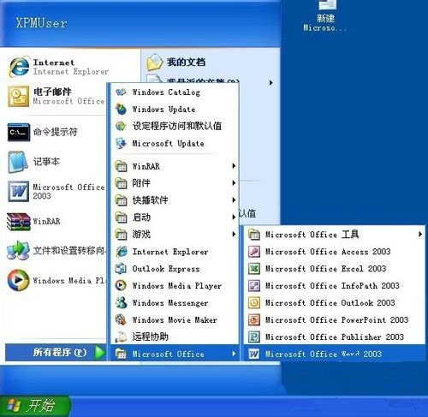The height and width of the screenshot is (417, 428).
Task: Click the Microsoft Office Access 2003 icon
Action: [254, 252]
